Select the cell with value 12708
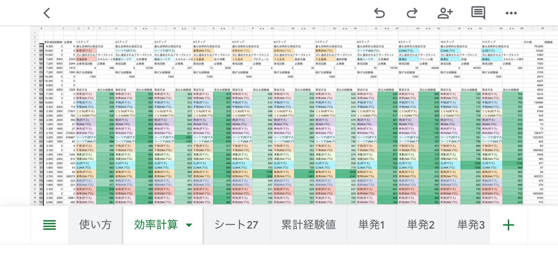This screenshot has width=558, height=258. [144, 68]
